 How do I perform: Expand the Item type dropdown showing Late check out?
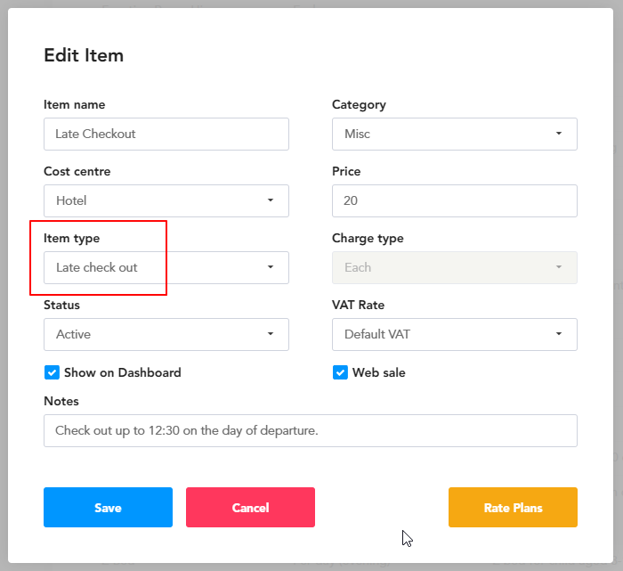pos(157,267)
